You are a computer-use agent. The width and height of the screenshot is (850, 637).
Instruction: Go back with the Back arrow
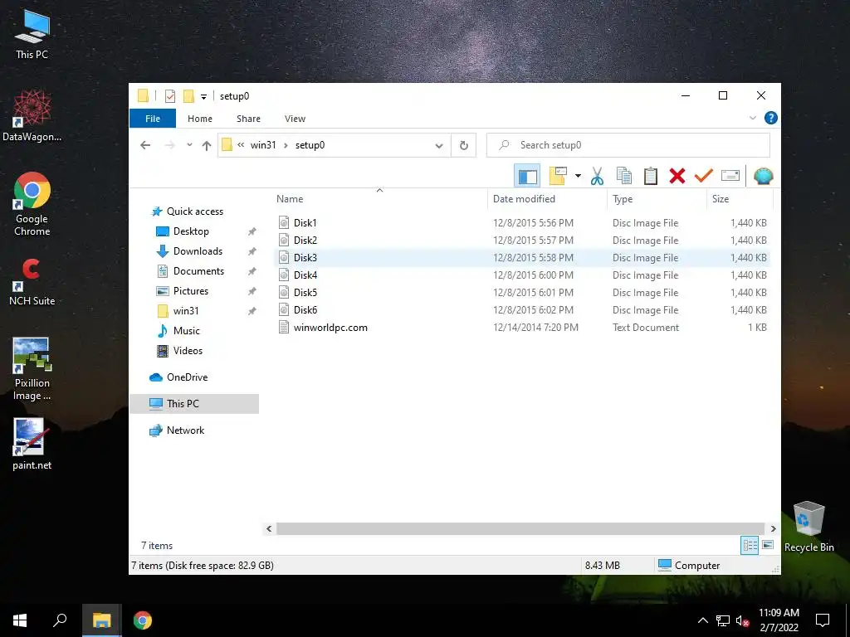pos(145,145)
